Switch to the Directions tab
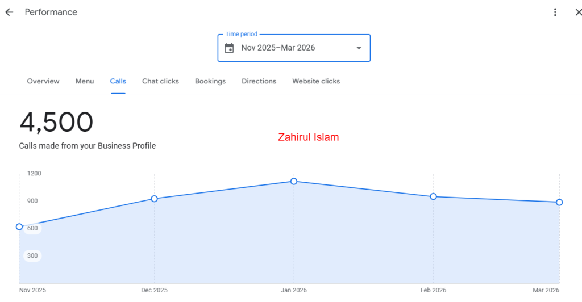 tap(259, 81)
